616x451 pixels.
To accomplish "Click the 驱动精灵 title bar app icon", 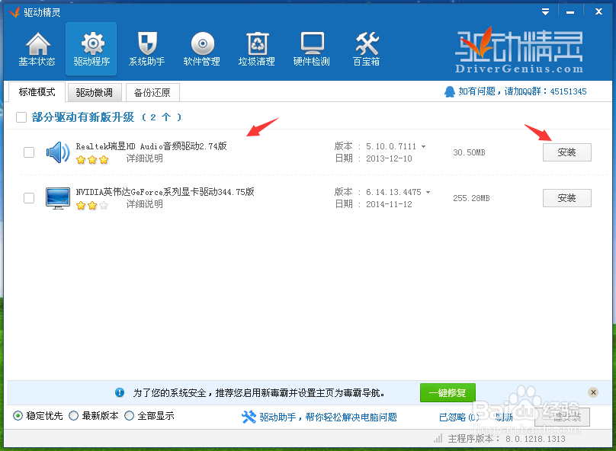I will click(14, 12).
